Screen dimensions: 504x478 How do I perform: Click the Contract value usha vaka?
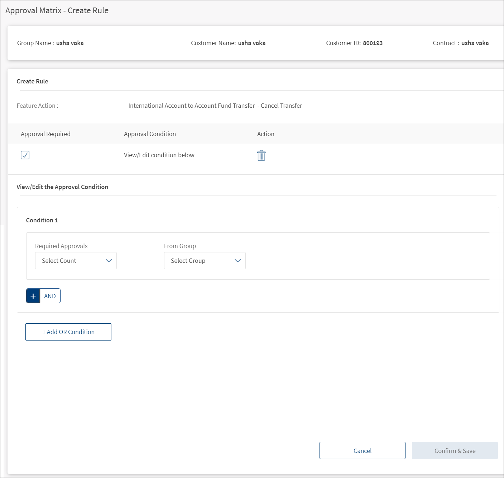pyautogui.click(x=475, y=43)
